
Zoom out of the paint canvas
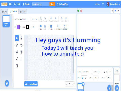[67, 84]
